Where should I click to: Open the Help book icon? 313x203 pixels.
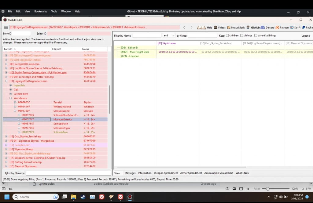[x=201, y=27]
